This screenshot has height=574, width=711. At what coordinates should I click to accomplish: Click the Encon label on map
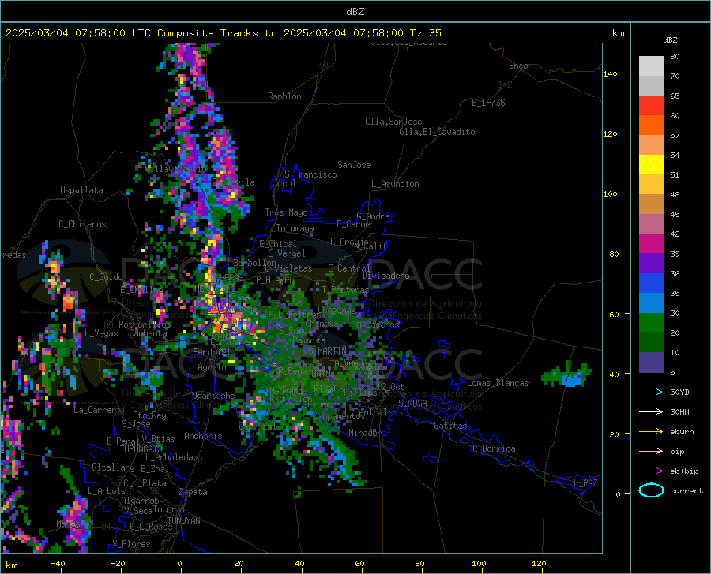(x=521, y=66)
